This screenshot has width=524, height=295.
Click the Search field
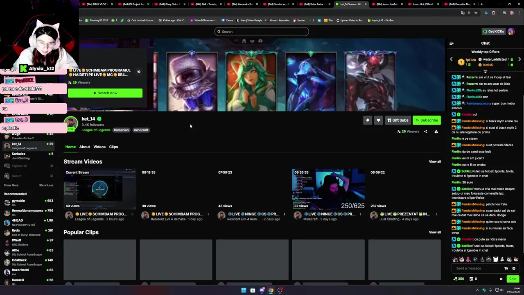[x=262, y=32]
